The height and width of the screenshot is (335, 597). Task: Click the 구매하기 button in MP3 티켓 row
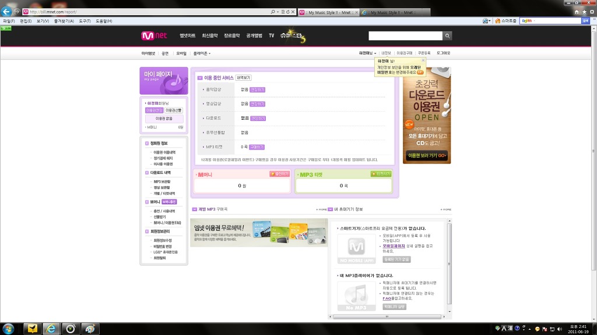click(257, 147)
